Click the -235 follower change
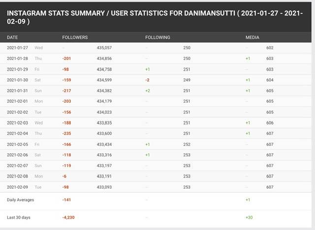Viewport: 315px width, 230px height. pyautogui.click(x=66, y=133)
